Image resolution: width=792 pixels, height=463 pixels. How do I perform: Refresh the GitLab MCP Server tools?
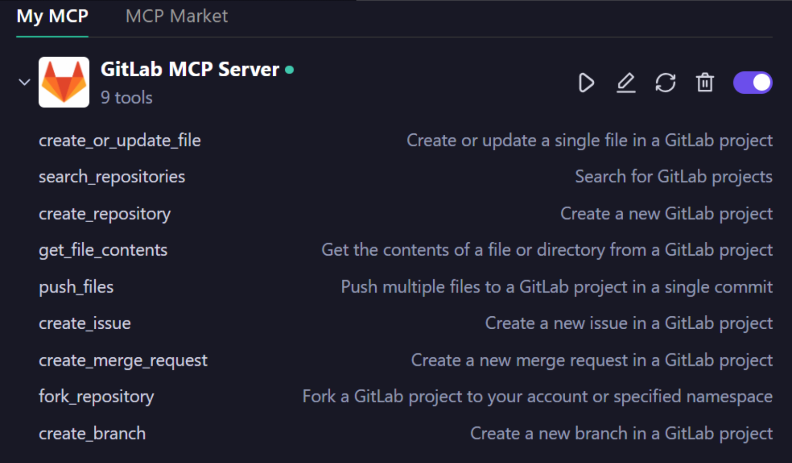(x=666, y=83)
